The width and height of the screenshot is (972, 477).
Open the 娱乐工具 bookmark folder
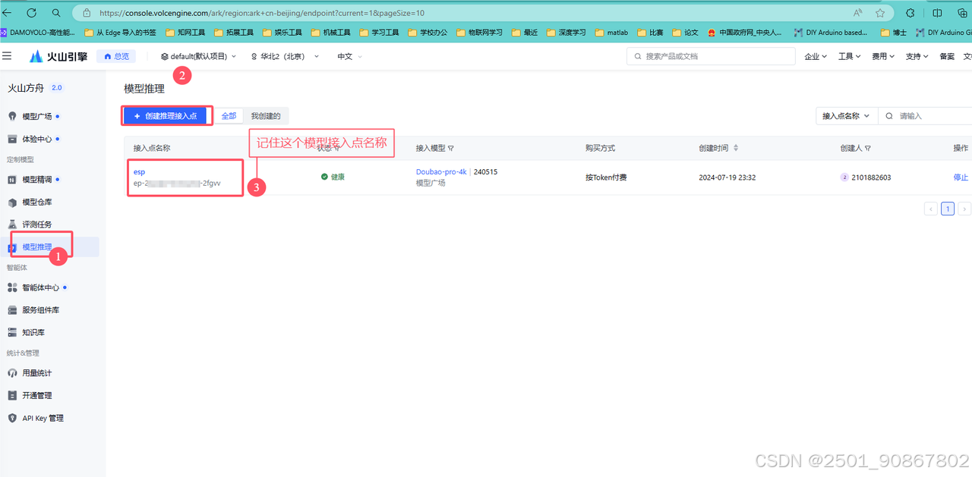tap(282, 33)
